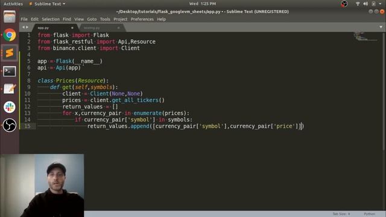
Task: Open the tab list dropdown arrow
Action: click(381, 27)
